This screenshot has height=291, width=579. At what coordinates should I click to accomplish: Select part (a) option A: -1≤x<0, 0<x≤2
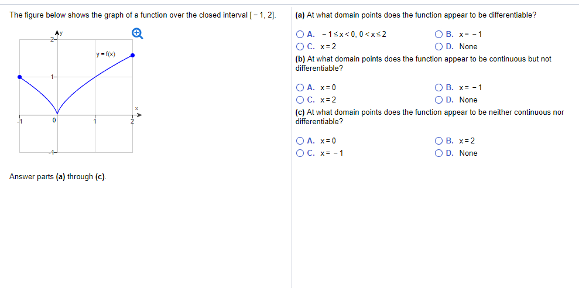click(x=300, y=34)
